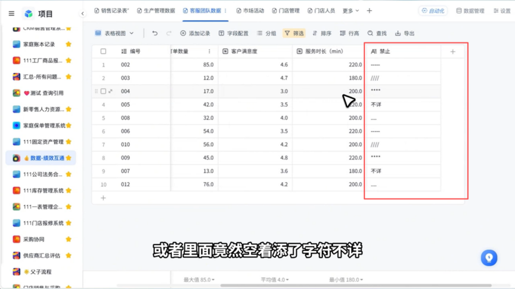Expand the record 004 with expand icon
The height and width of the screenshot is (289, 515).
[x=111, y=91]
